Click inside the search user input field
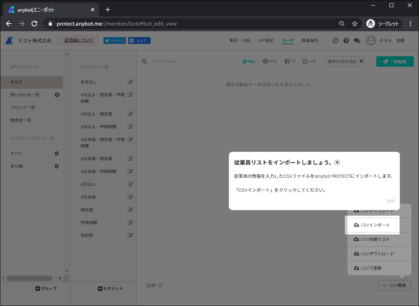This screenshot has height=306, width=419. click(x=180, y=61)
